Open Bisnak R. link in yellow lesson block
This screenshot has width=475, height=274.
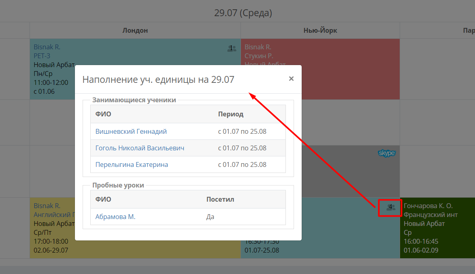tap(47, 206)
